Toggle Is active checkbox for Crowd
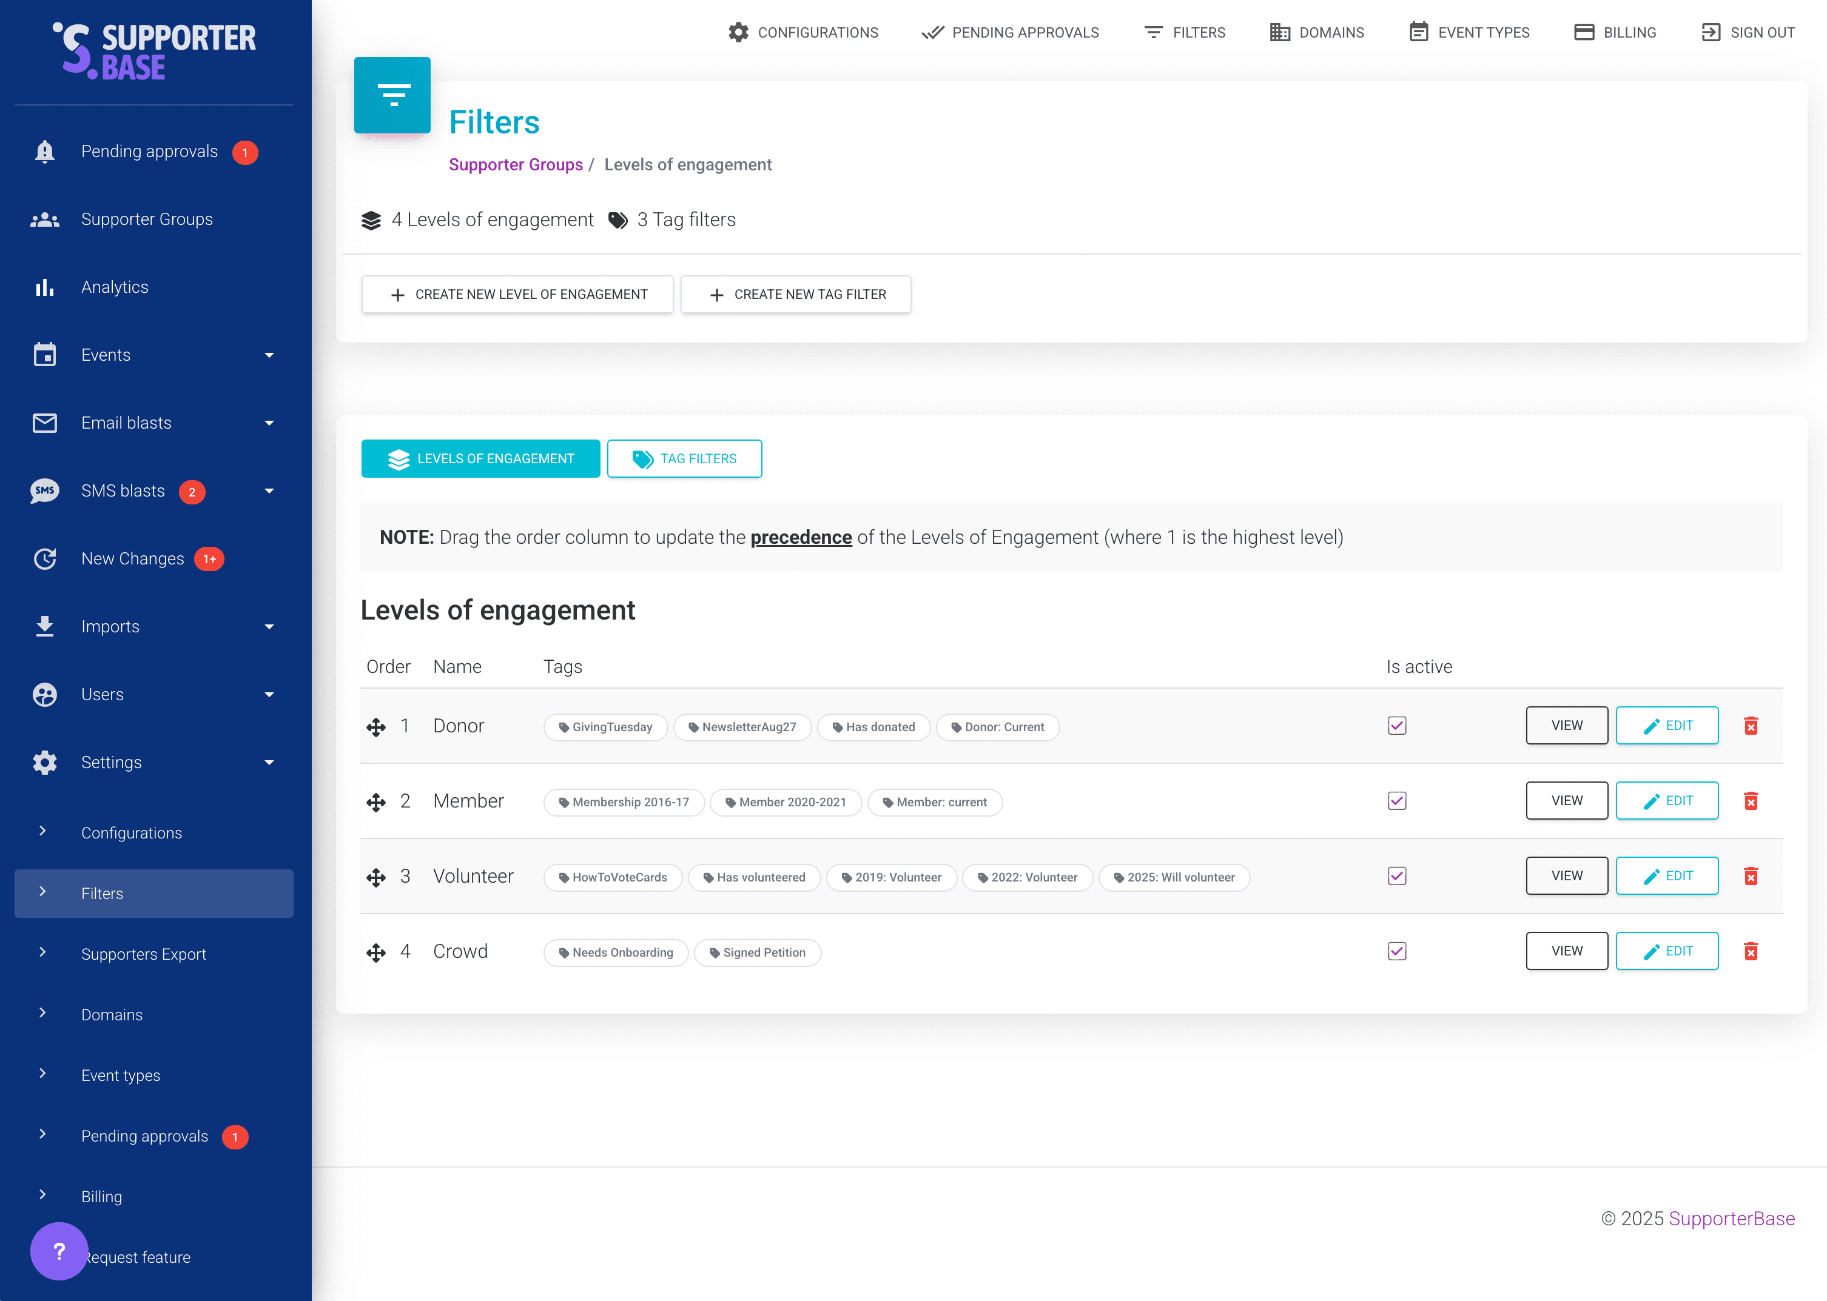The width and height of the screenshot is (1827, 1301). click(x=1397, y=952)
